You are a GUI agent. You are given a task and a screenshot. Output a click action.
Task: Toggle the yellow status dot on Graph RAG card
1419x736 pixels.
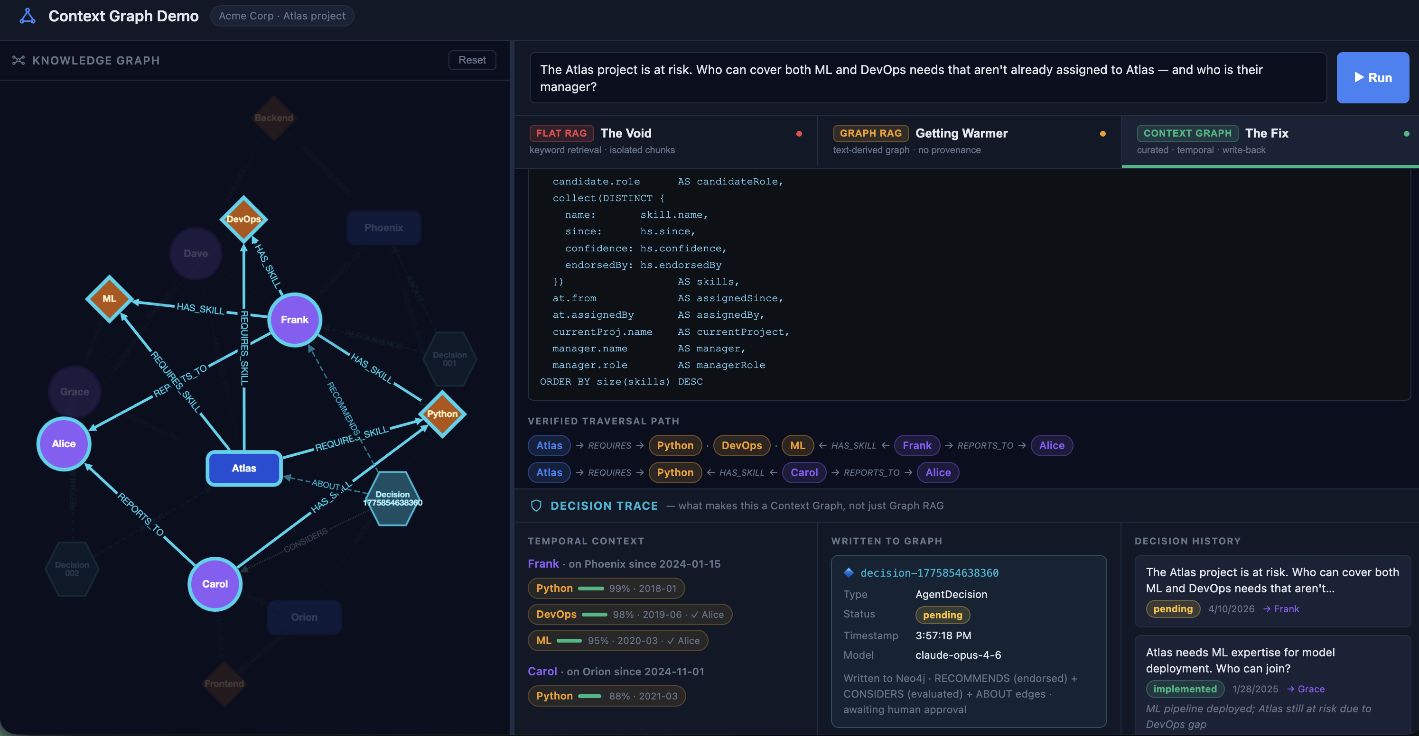pos(1103,133)
